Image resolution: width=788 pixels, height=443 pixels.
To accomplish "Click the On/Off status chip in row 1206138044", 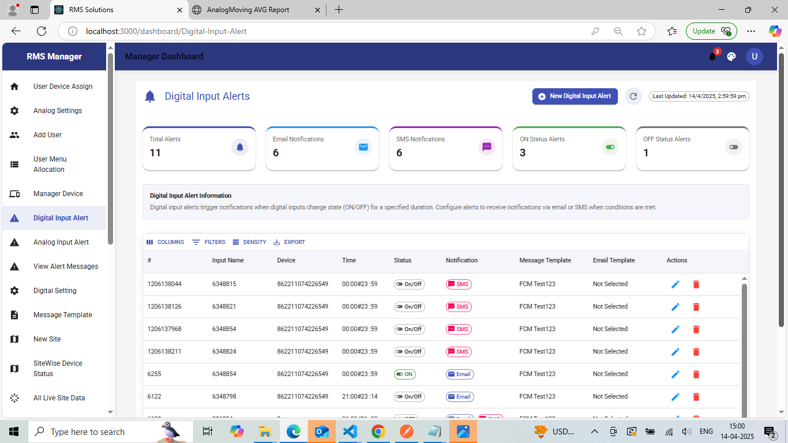I will click(x=410, y=284).
